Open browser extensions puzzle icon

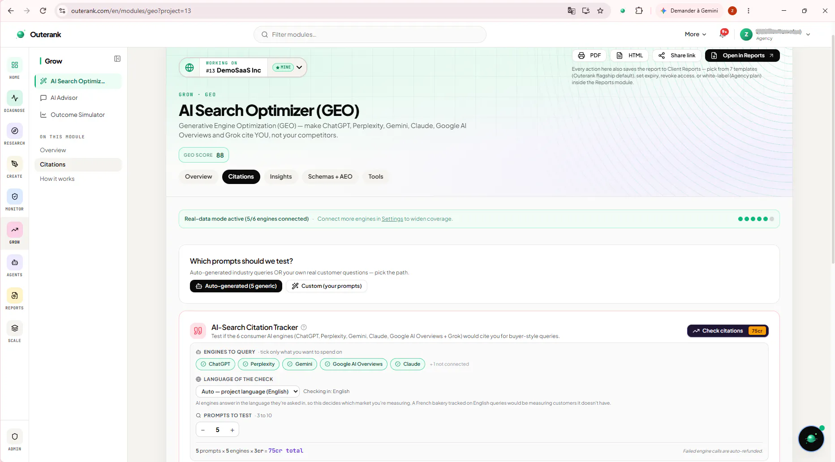[639, 11]
